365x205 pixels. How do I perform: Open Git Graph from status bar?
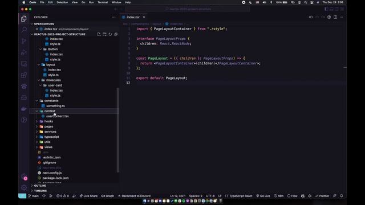(108, 196)
